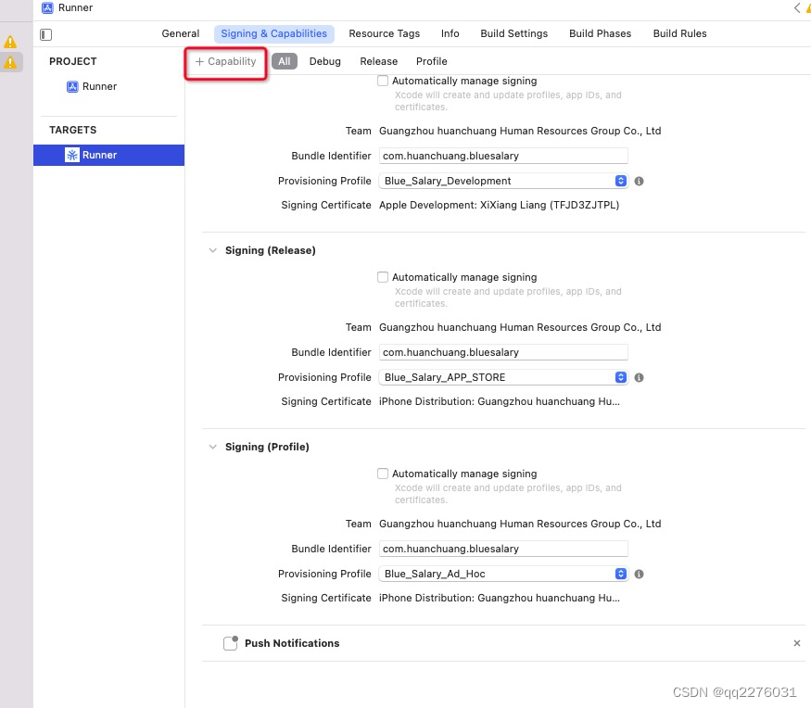Click the PROJECT section header
811x708 pixels.
click(73, 61)
